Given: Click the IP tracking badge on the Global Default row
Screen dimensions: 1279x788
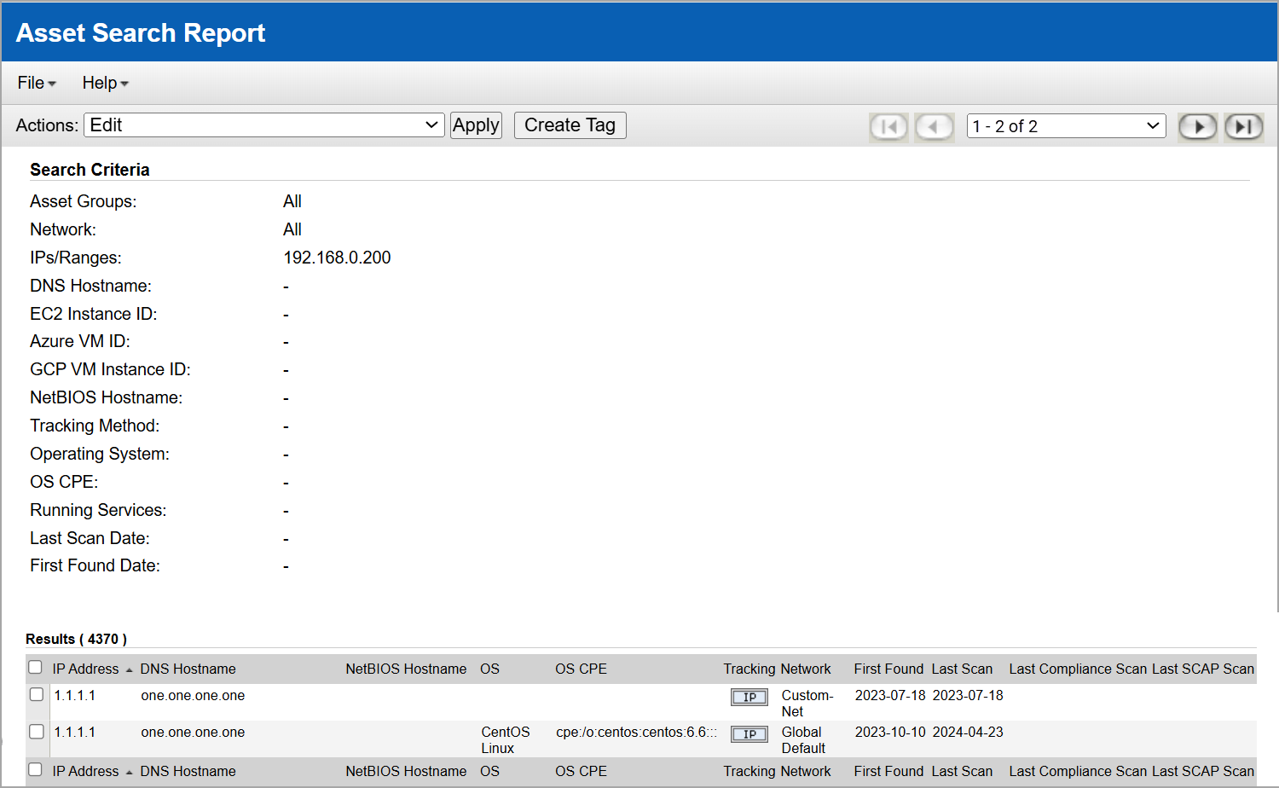Looking at the screenshot, I should (x=749, y=733).
